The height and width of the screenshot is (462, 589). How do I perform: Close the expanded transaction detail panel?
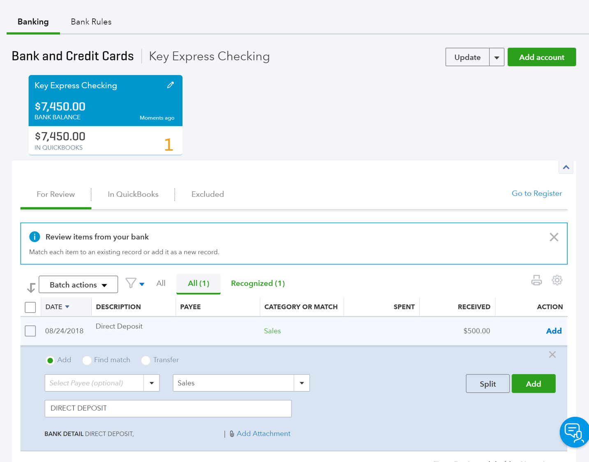pyautogui.click(x=552, y=354)
